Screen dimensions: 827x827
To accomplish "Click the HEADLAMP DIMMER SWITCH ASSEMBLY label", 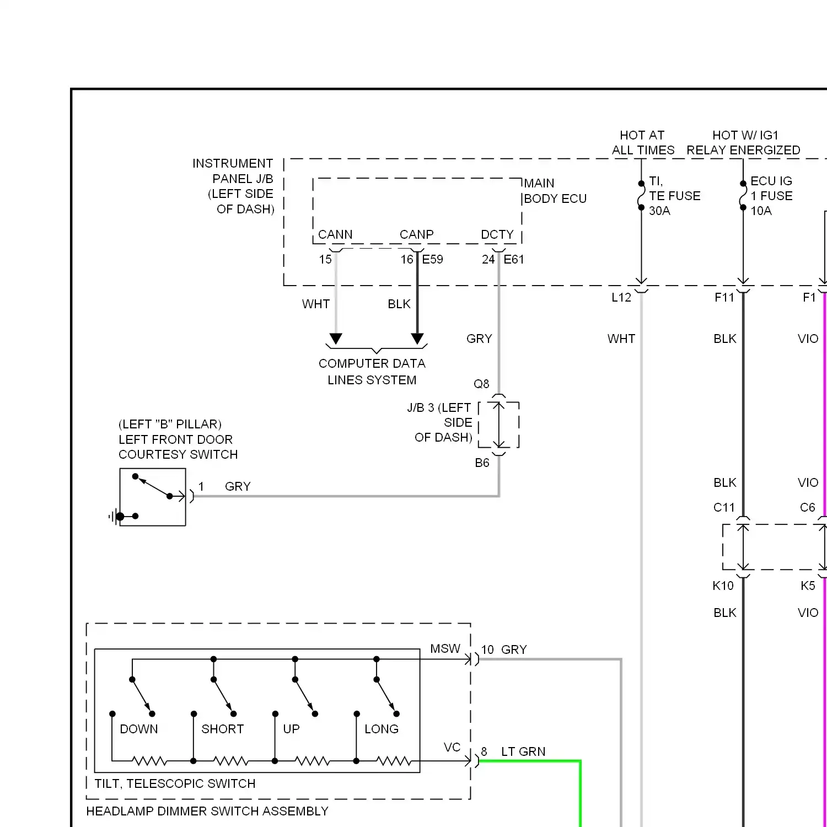I will click(207, 811).
